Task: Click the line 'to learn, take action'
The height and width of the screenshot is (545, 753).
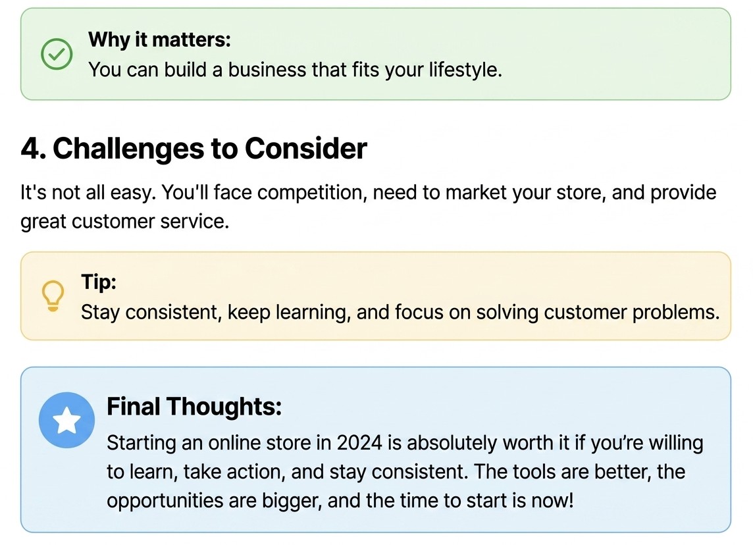Action: 396,471
